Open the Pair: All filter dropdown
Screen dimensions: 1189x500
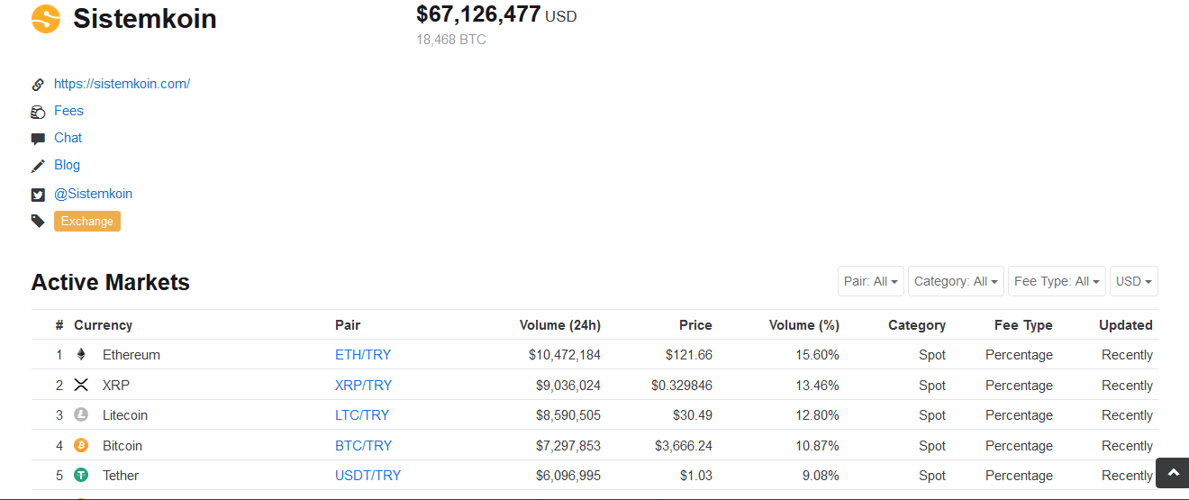point(870,281)
